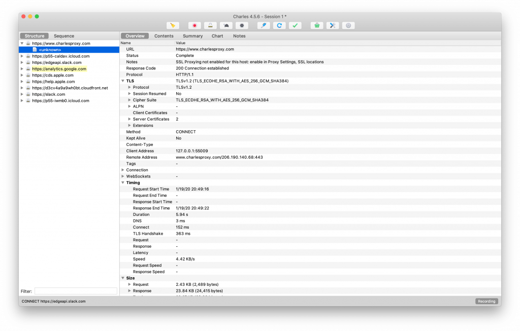Open the Chart tab
This screenshot has height=331, width=520.
tap(217, 36)
